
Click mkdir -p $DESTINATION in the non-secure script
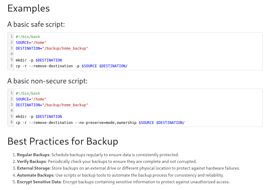pyautogui.click(x=39, y=117)
